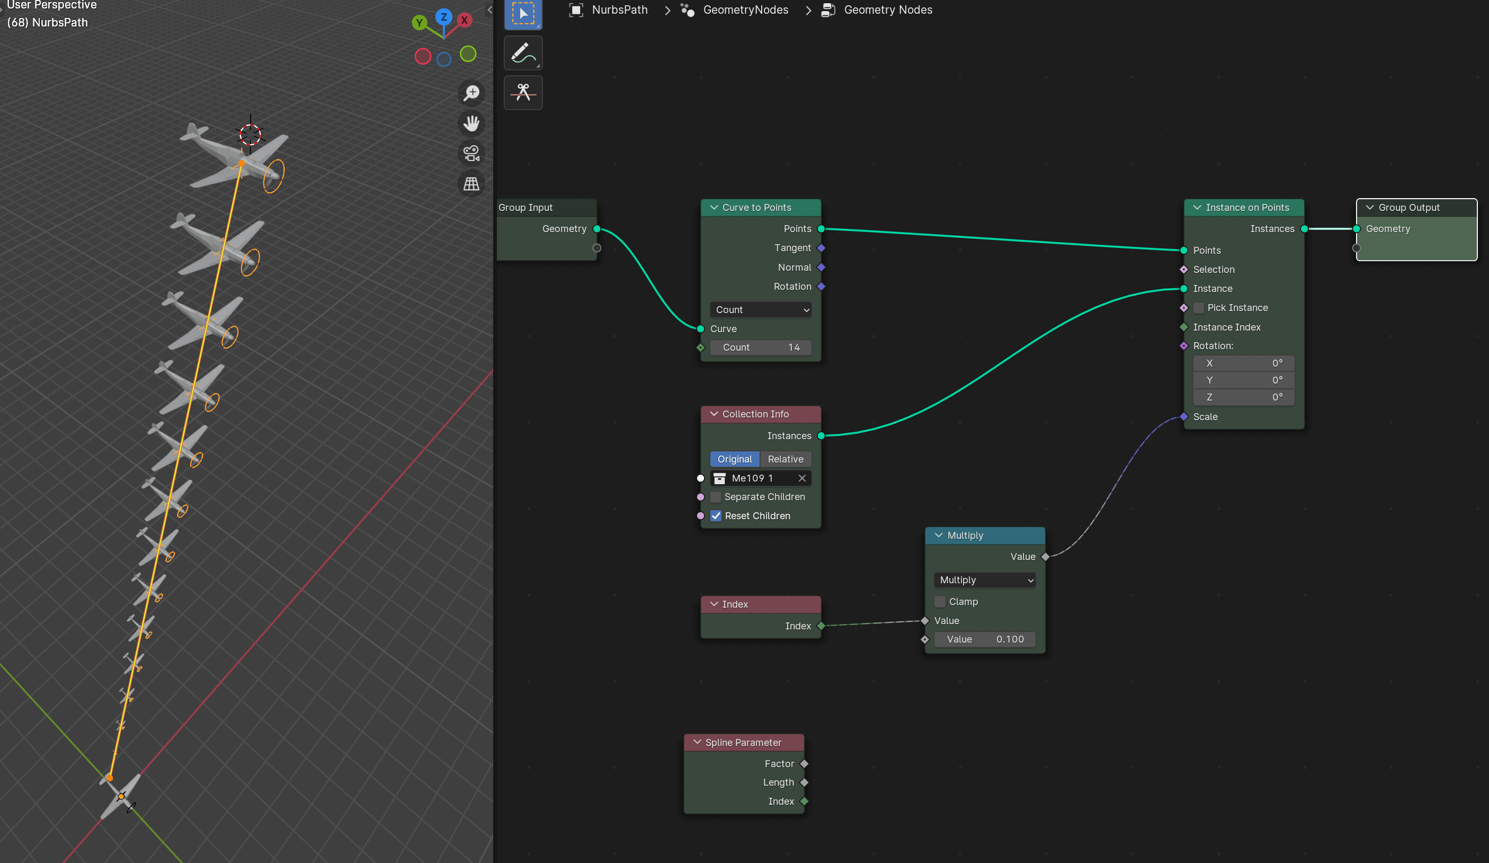
Task: Select the Select Box tool
Action: pos(523,13)
